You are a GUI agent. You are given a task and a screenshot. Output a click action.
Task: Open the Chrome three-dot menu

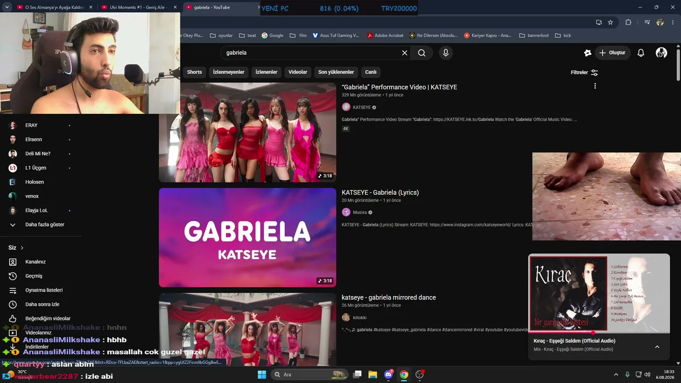tap(673, 22)
